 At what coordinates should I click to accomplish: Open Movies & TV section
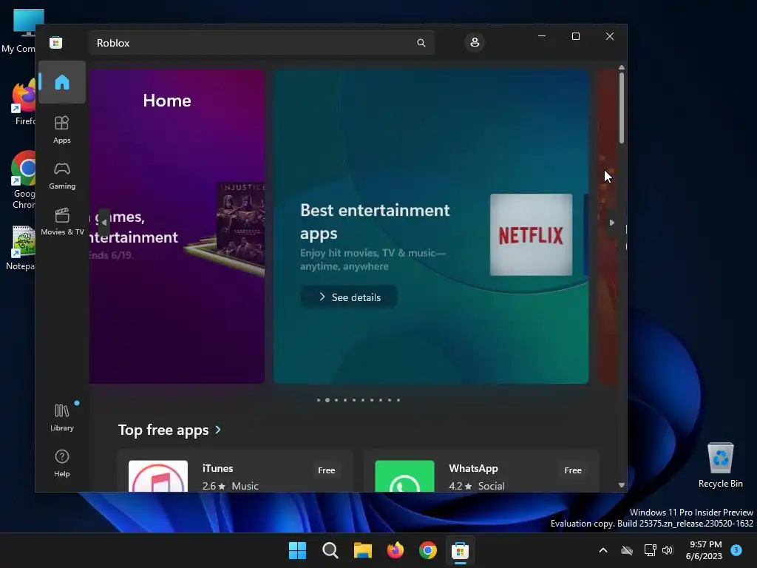[x=62, y=222]
